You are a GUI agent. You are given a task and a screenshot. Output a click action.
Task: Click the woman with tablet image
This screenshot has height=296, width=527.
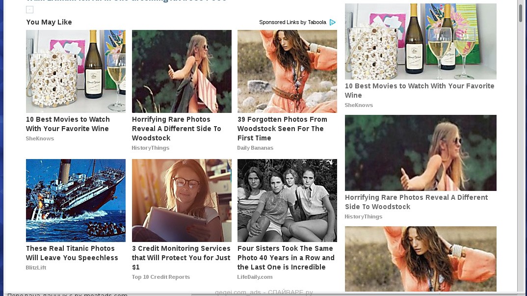[182, 200]
